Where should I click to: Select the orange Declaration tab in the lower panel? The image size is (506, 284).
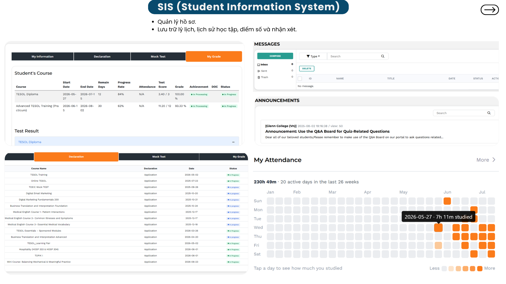(76, 157)
